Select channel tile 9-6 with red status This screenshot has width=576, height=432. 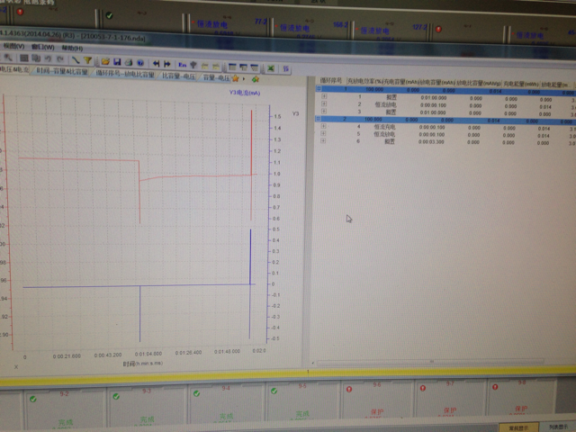(377, 400)
